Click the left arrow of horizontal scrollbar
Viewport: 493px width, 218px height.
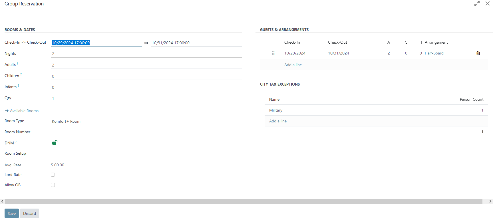(x=2, y=201)
